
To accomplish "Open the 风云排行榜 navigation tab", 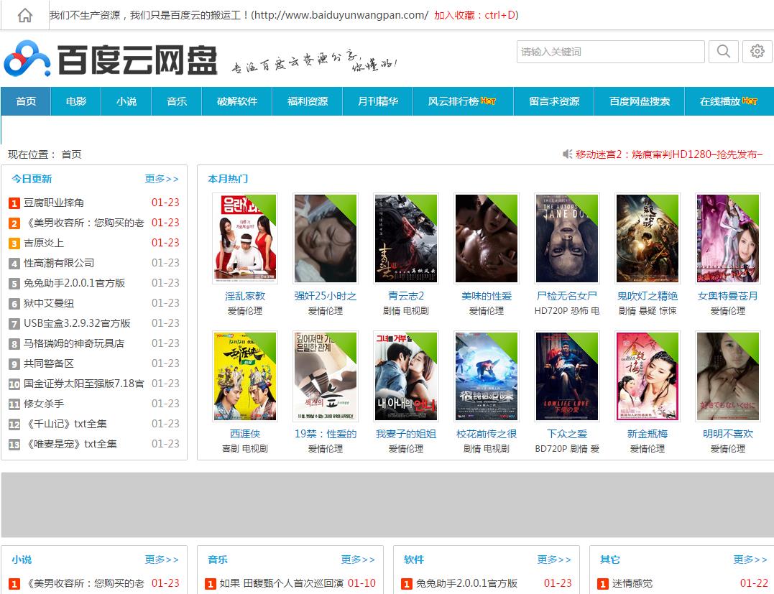I will [463, 101].
